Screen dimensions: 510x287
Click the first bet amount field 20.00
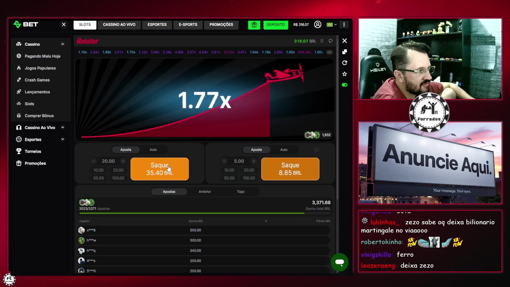point(108,161)
